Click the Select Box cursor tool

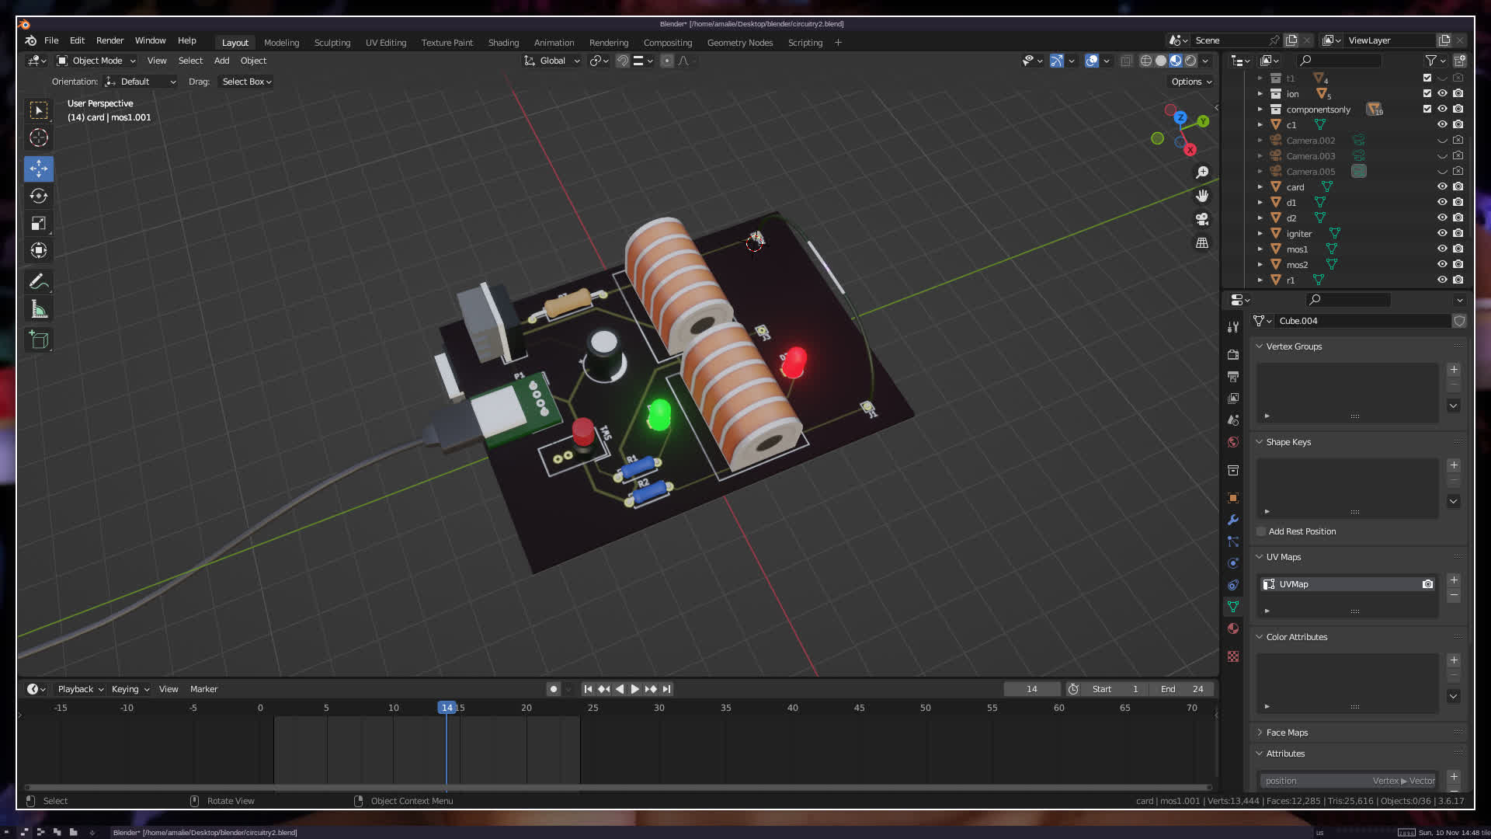(39, 110)
